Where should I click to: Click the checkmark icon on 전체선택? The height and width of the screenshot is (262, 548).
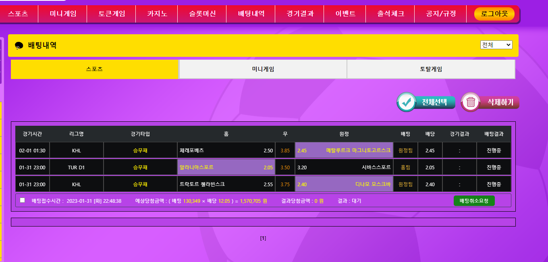[407, 102]
